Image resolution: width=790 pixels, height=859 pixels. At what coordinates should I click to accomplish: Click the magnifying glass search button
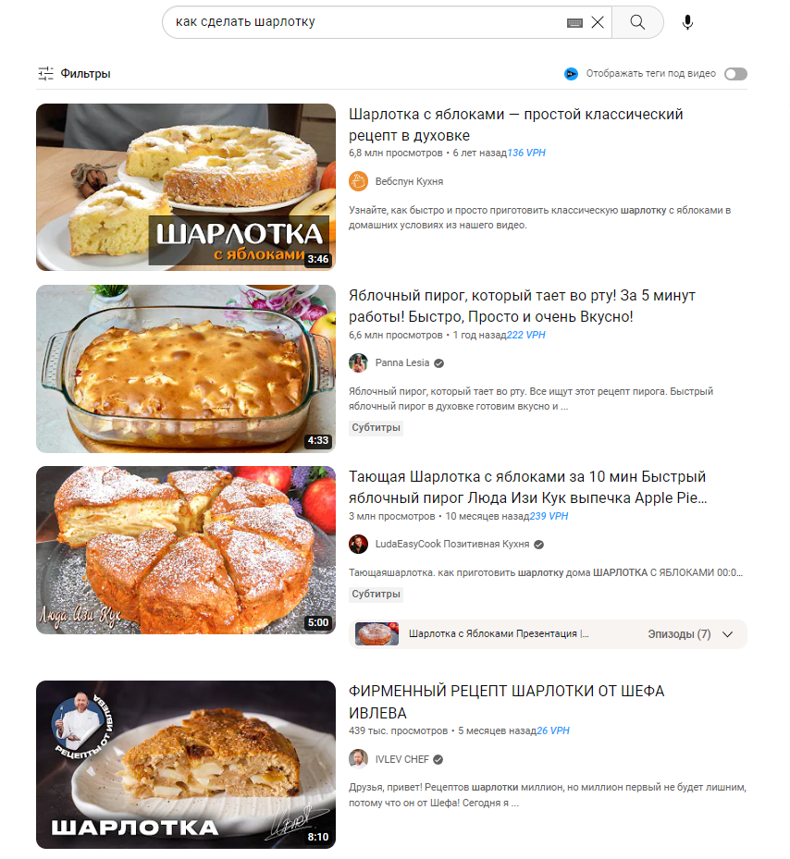(x=637, y=22)
